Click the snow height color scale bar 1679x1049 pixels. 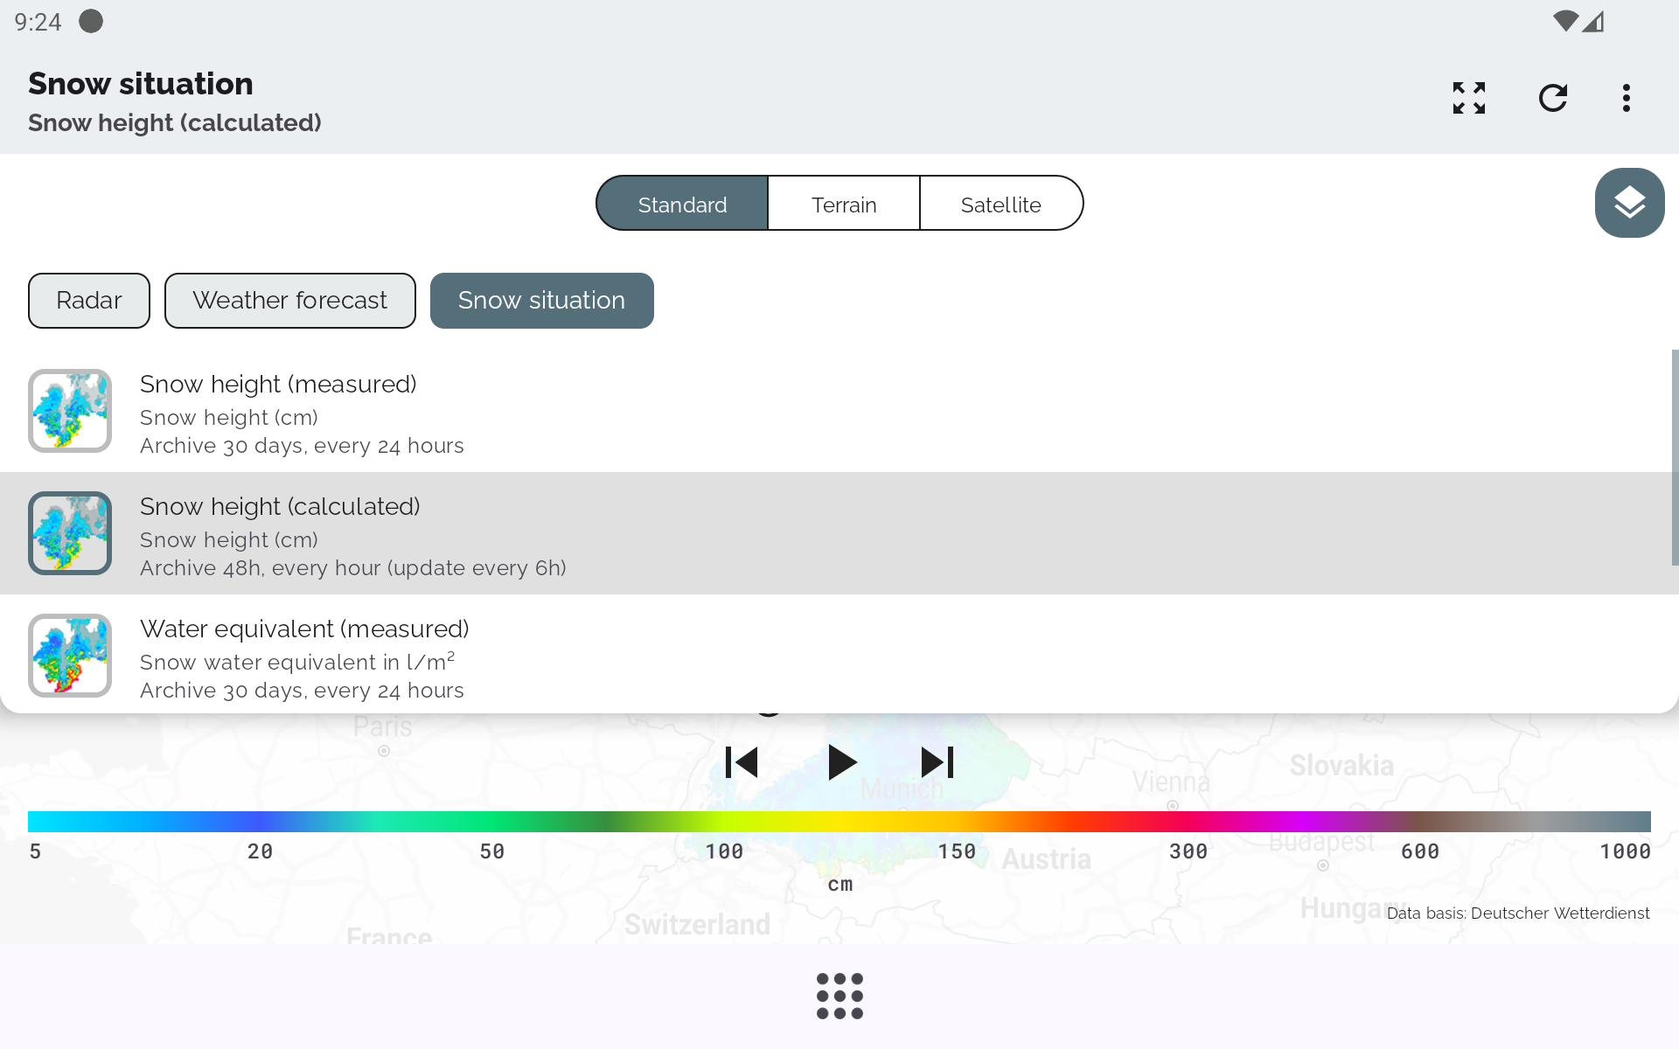(x=839, y=822)
